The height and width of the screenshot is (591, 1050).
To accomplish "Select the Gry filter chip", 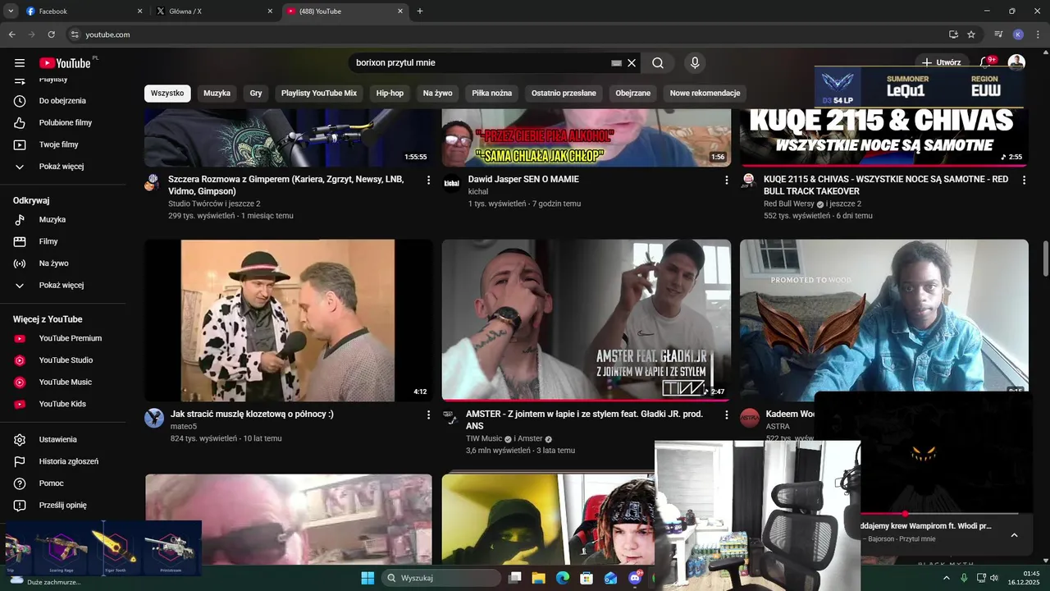I will [x=256, y=94].
